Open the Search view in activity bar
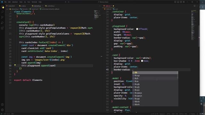This screenshot has width=205, height=115. tap(2, 12)
